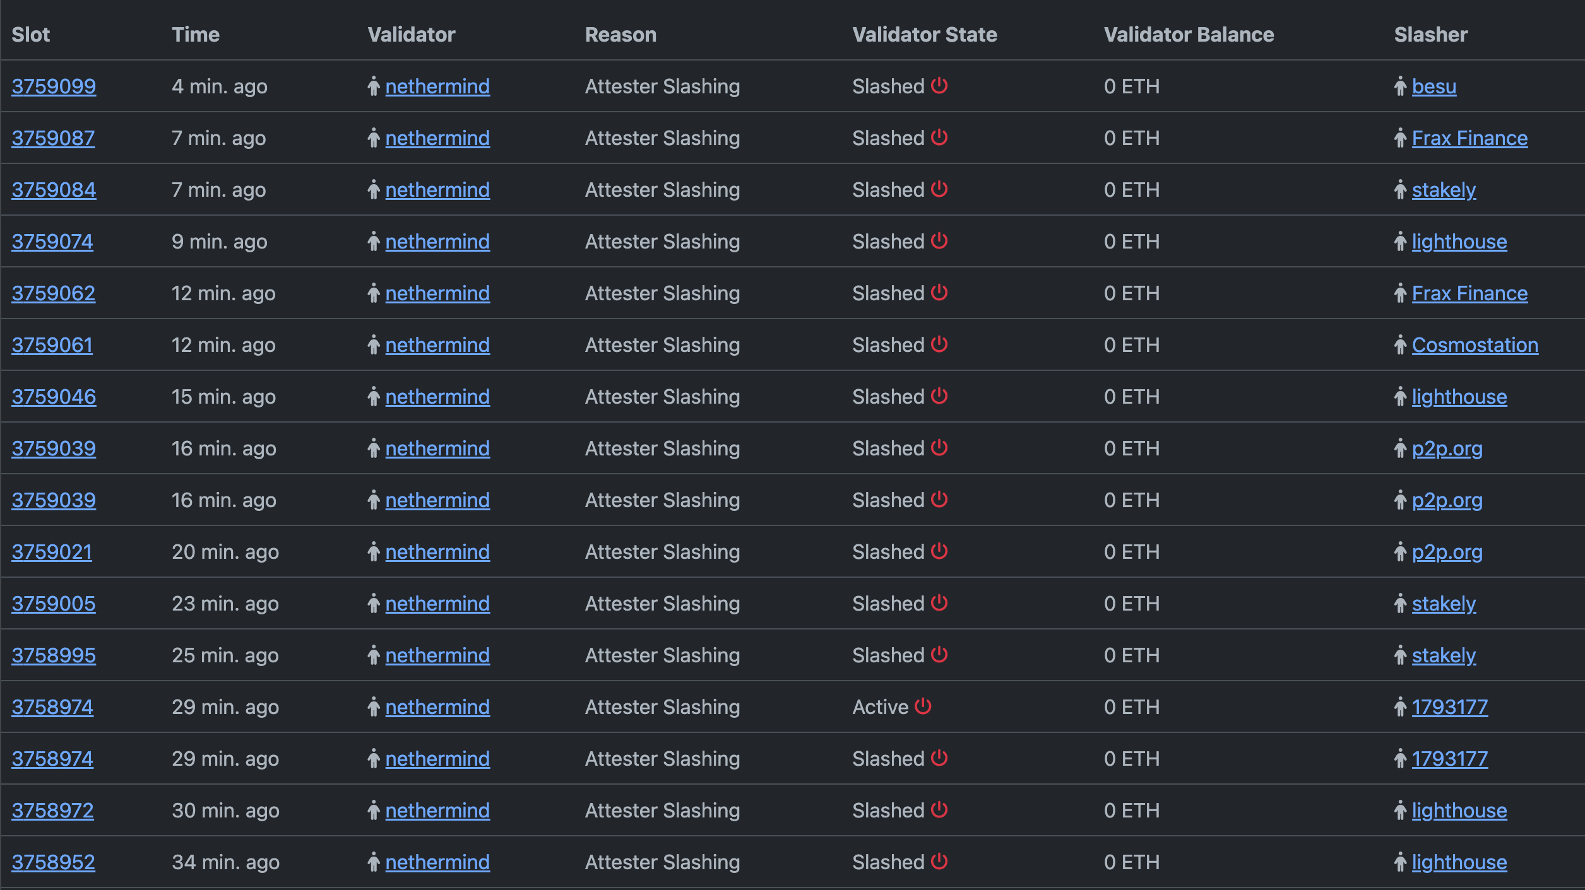1585x890 pixels.
Task: Open the Cosmostation slasher page
Action: (x=1475, y=345)
